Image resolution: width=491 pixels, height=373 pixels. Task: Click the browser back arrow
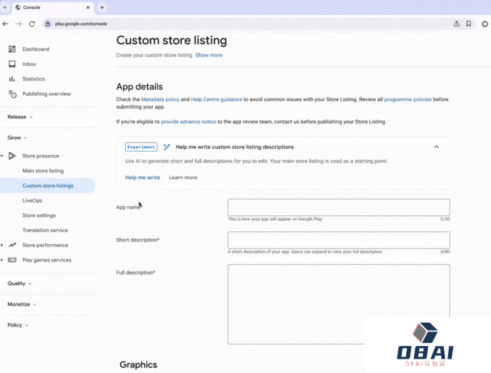pos(6,24)
